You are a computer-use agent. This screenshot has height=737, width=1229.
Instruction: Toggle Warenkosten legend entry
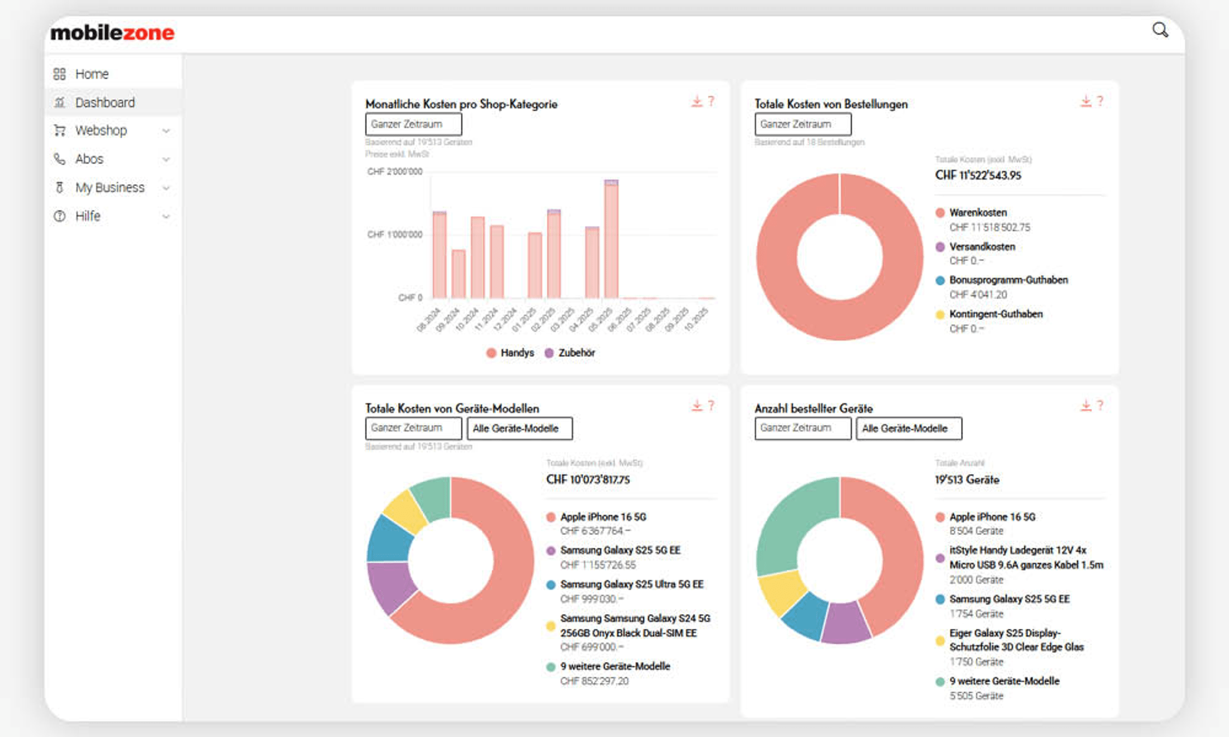978,213
